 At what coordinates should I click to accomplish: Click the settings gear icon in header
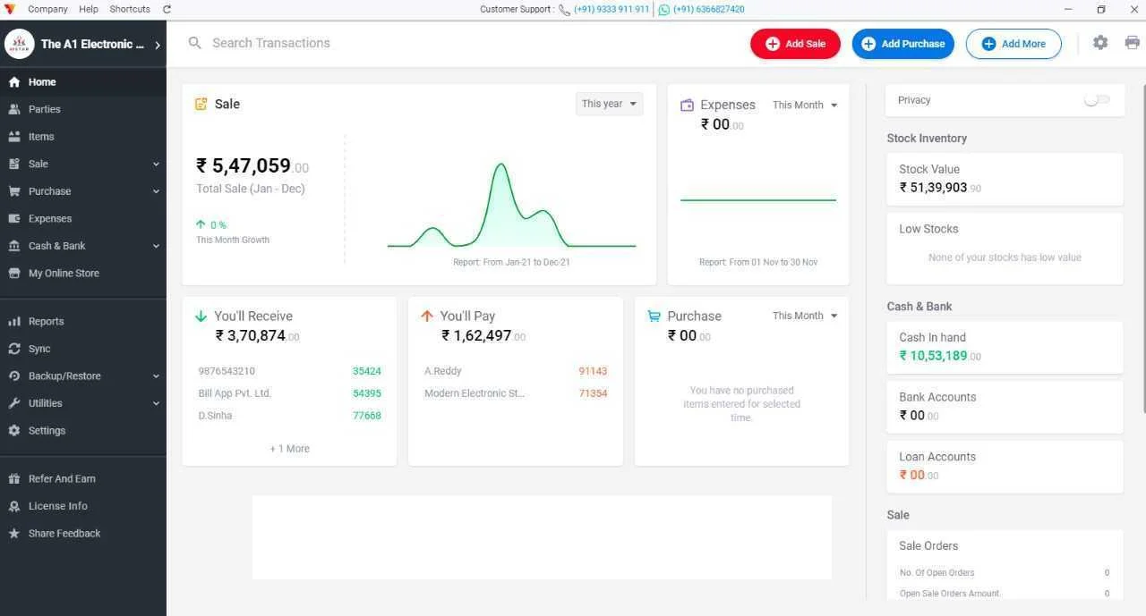(x=1100, y=43)
